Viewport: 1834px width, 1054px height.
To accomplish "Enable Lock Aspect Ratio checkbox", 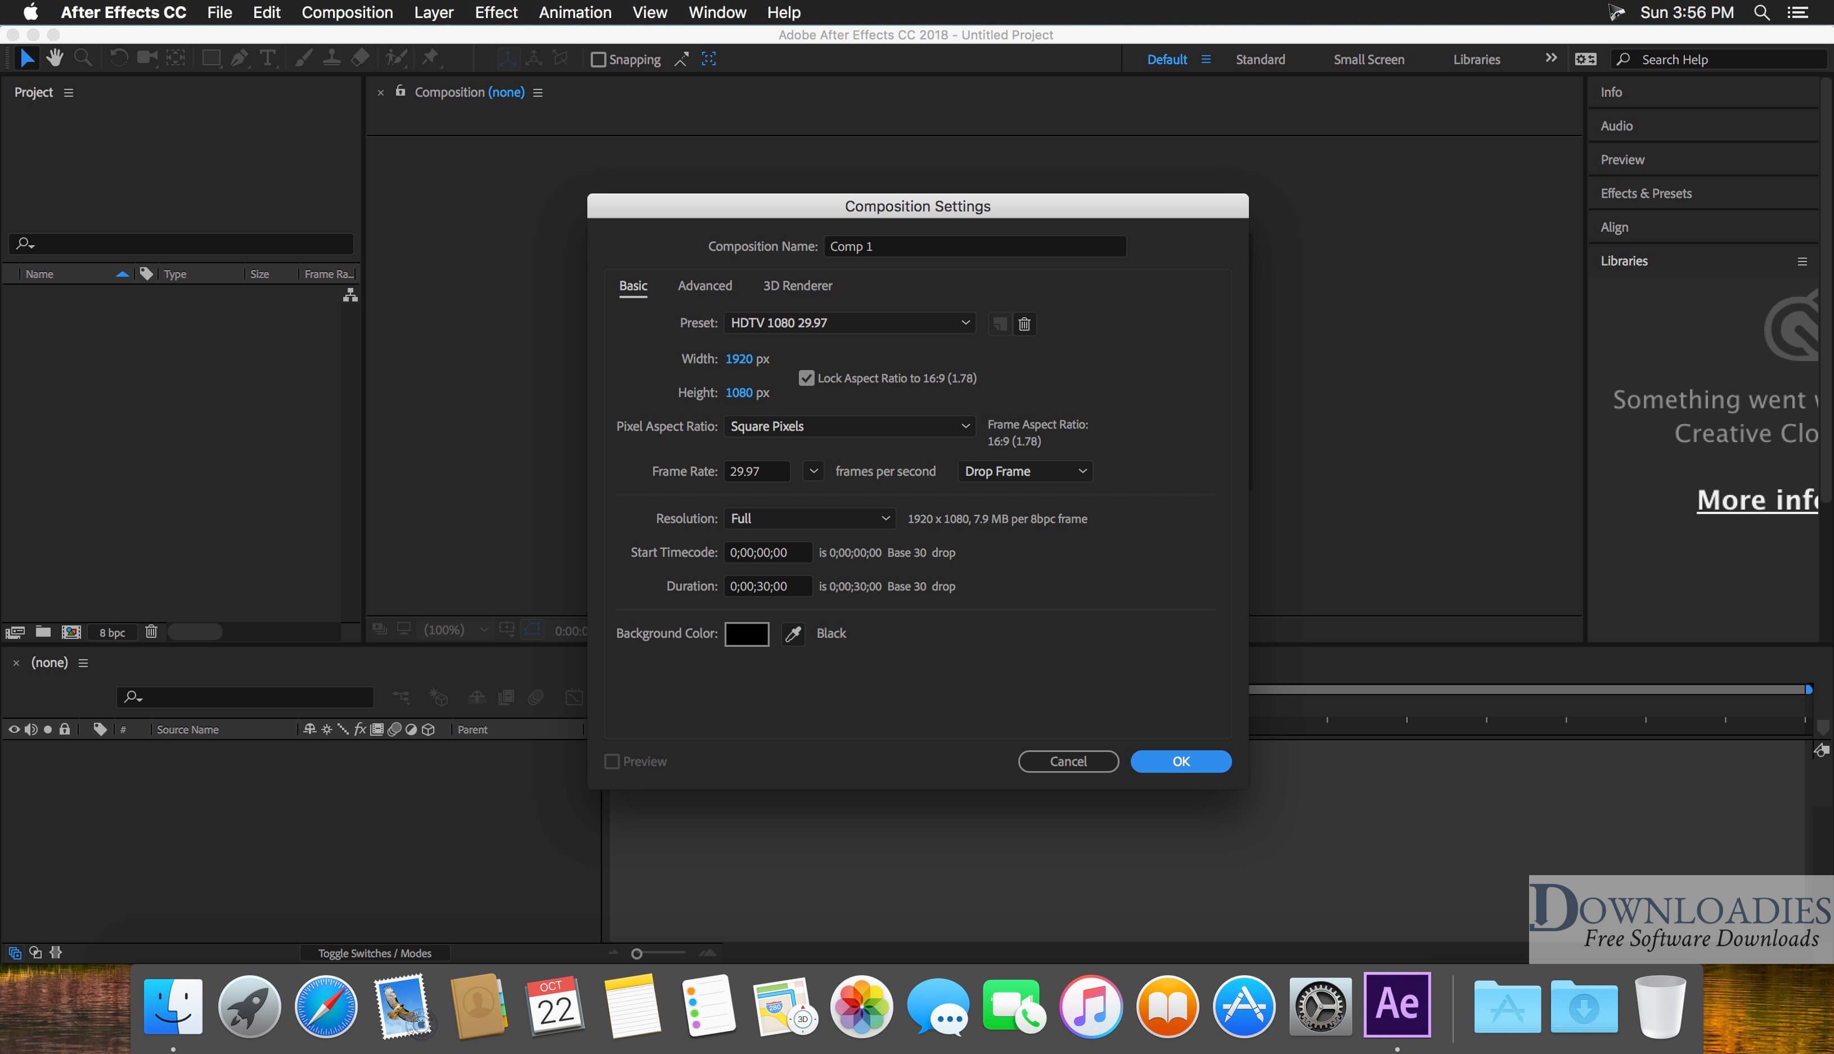I will point(805,376).
